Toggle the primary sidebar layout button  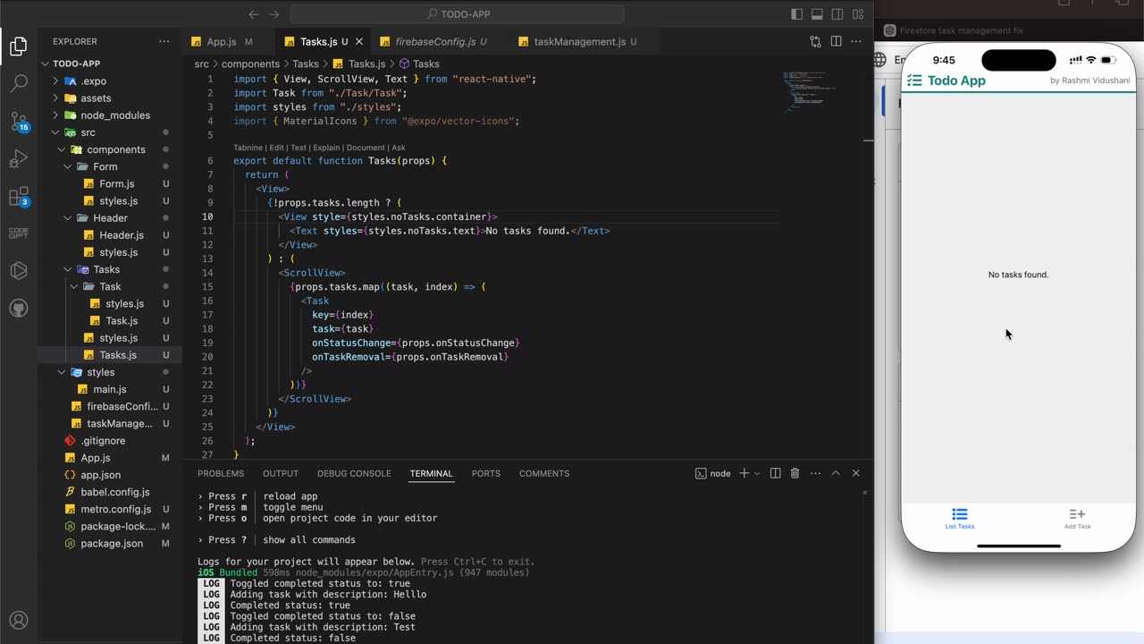point(797,14)
